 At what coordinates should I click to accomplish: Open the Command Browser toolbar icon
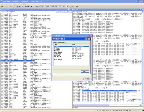[64, 7]
